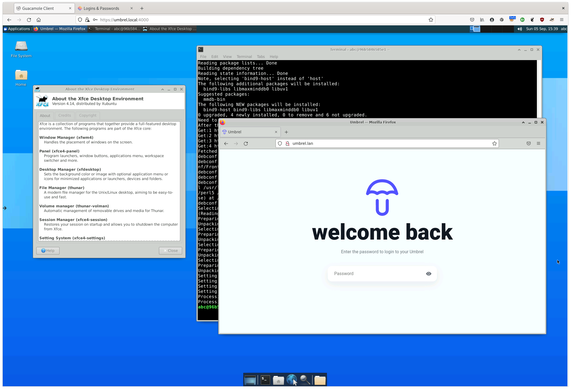Bookmark umbrel.local using the star icon

431,20
